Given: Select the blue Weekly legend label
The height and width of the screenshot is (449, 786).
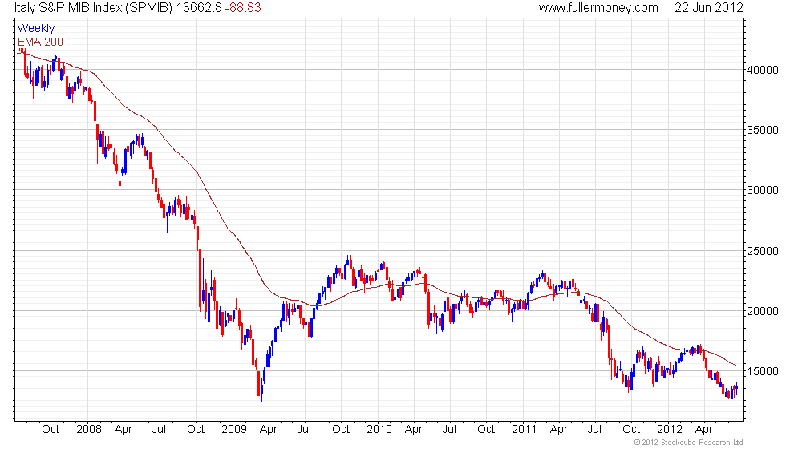Looking at the screenshot, I should [36, 28].
